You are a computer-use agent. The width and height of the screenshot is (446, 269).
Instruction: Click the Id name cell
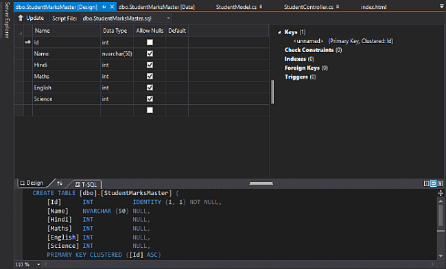[67, 42]
